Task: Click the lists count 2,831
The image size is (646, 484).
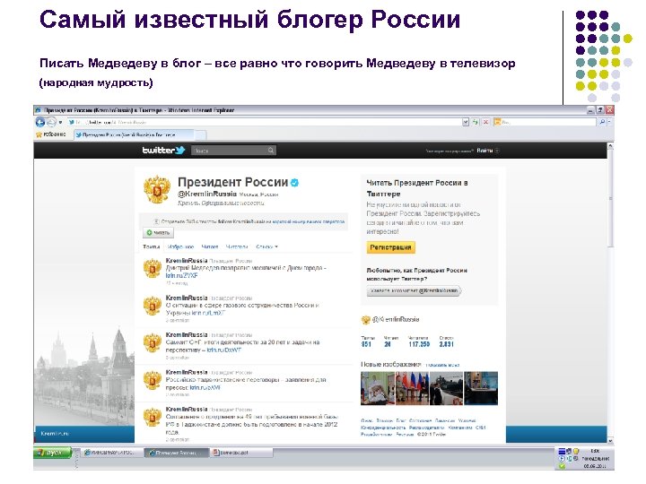Action: pyautogui.click(x=446, y=344)
